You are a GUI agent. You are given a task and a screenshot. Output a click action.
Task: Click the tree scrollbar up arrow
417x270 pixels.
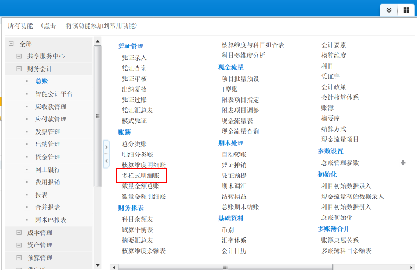pyautogui.click(x=98, y=42)
